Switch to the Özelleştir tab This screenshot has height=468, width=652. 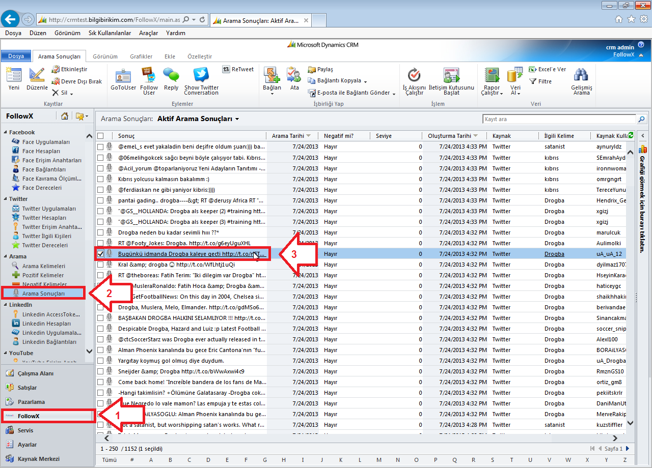200,56
